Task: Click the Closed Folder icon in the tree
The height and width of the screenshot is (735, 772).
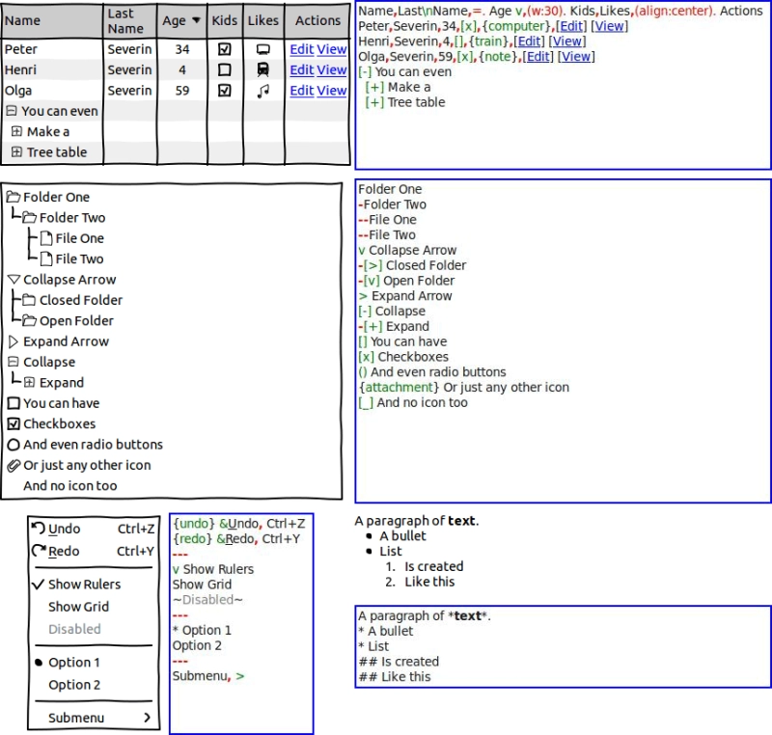Action: tap(29, 300)
